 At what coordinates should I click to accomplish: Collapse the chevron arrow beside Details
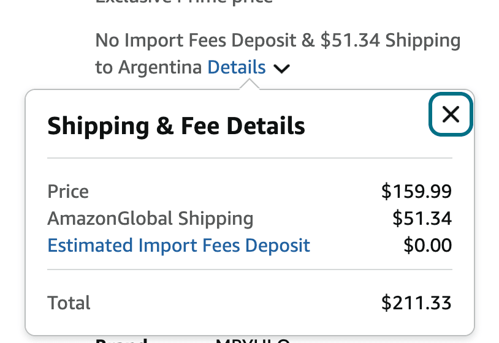[x=281, y=69]
